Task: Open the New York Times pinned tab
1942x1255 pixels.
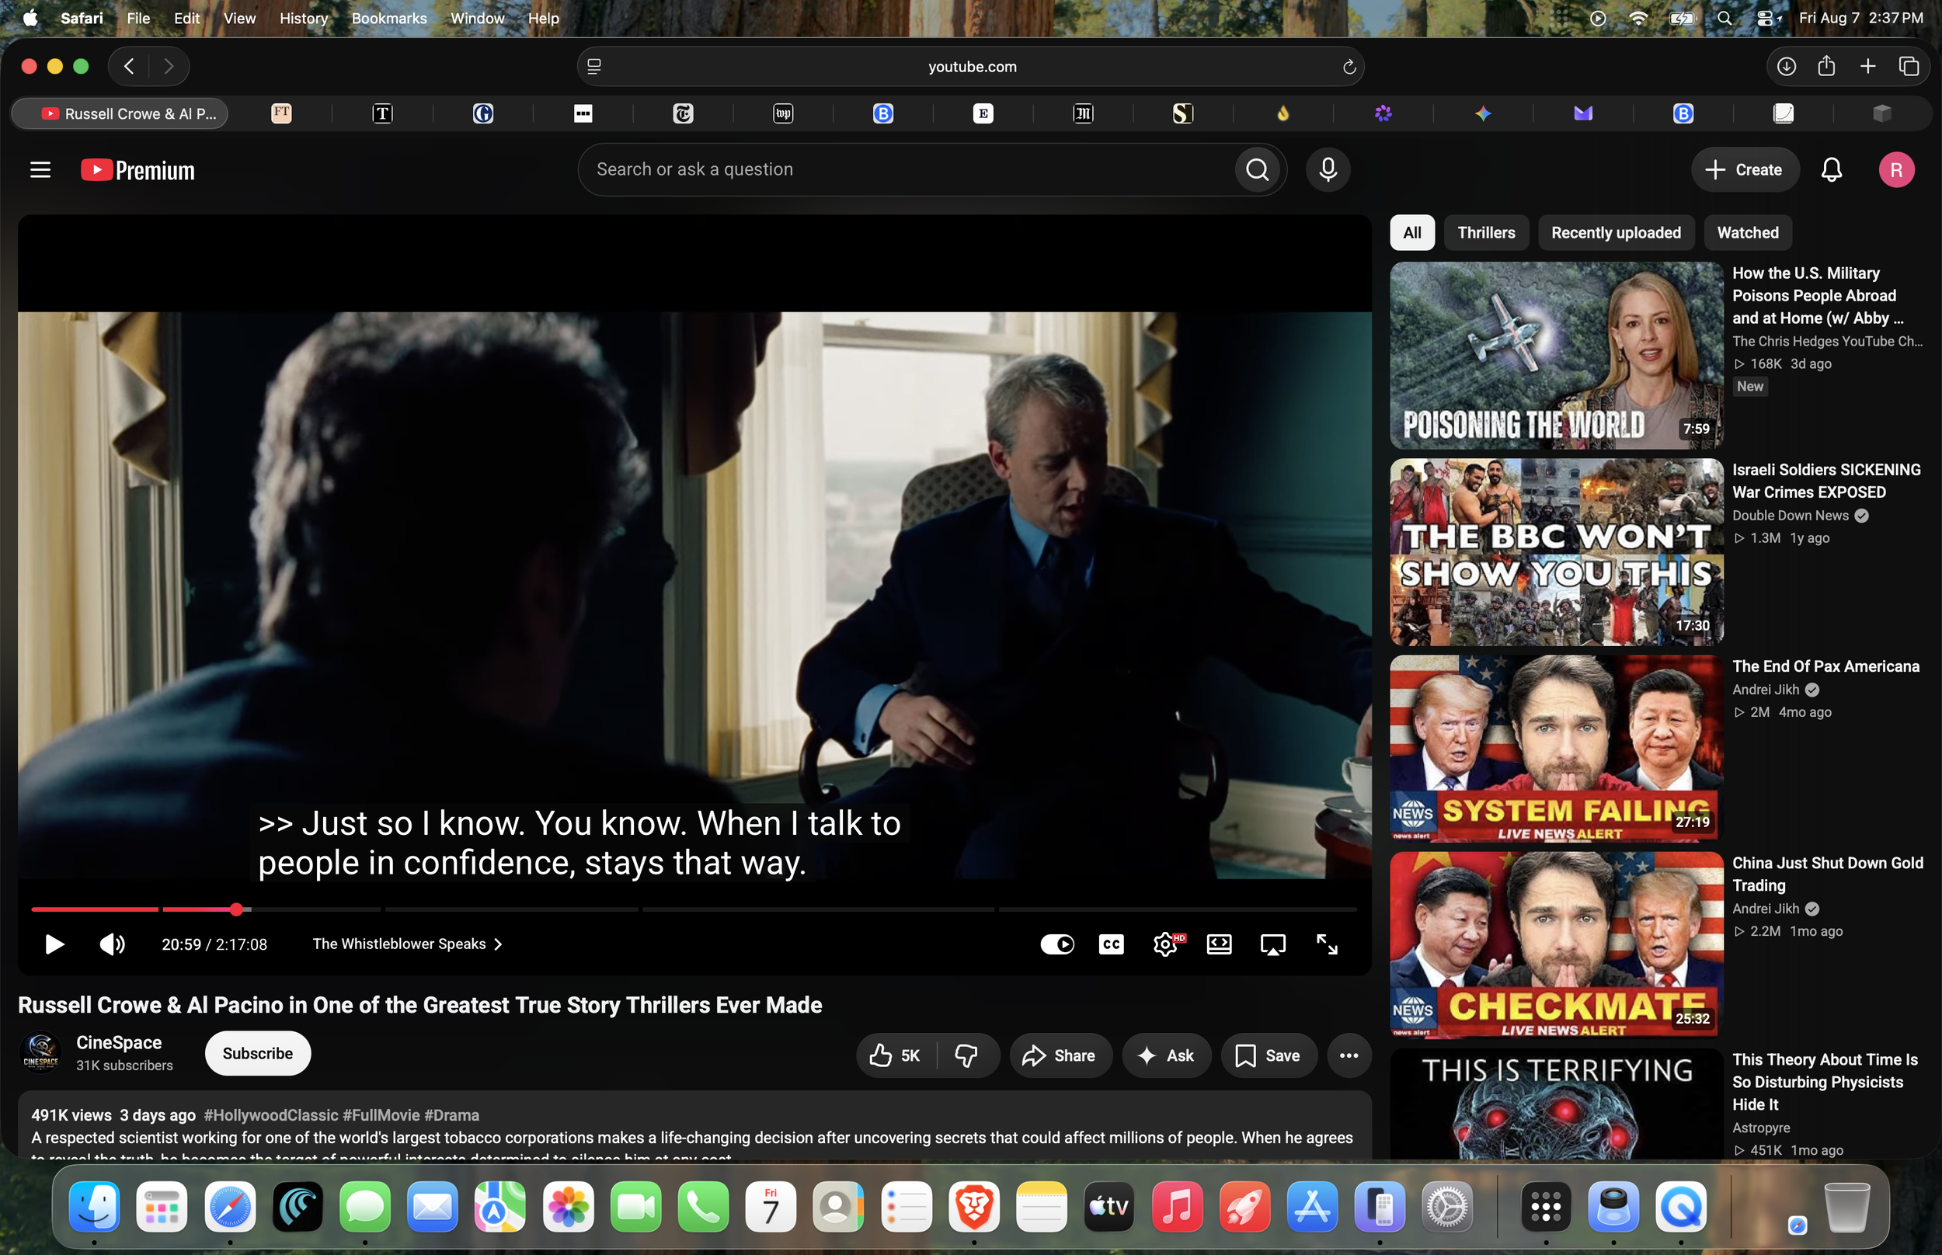Action: [683, 113]
